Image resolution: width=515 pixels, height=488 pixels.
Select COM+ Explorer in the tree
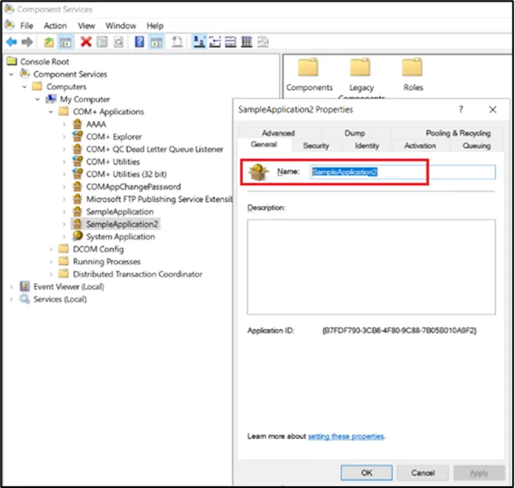click(114, 137)
